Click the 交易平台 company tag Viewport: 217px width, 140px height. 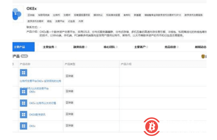(60, 21)
